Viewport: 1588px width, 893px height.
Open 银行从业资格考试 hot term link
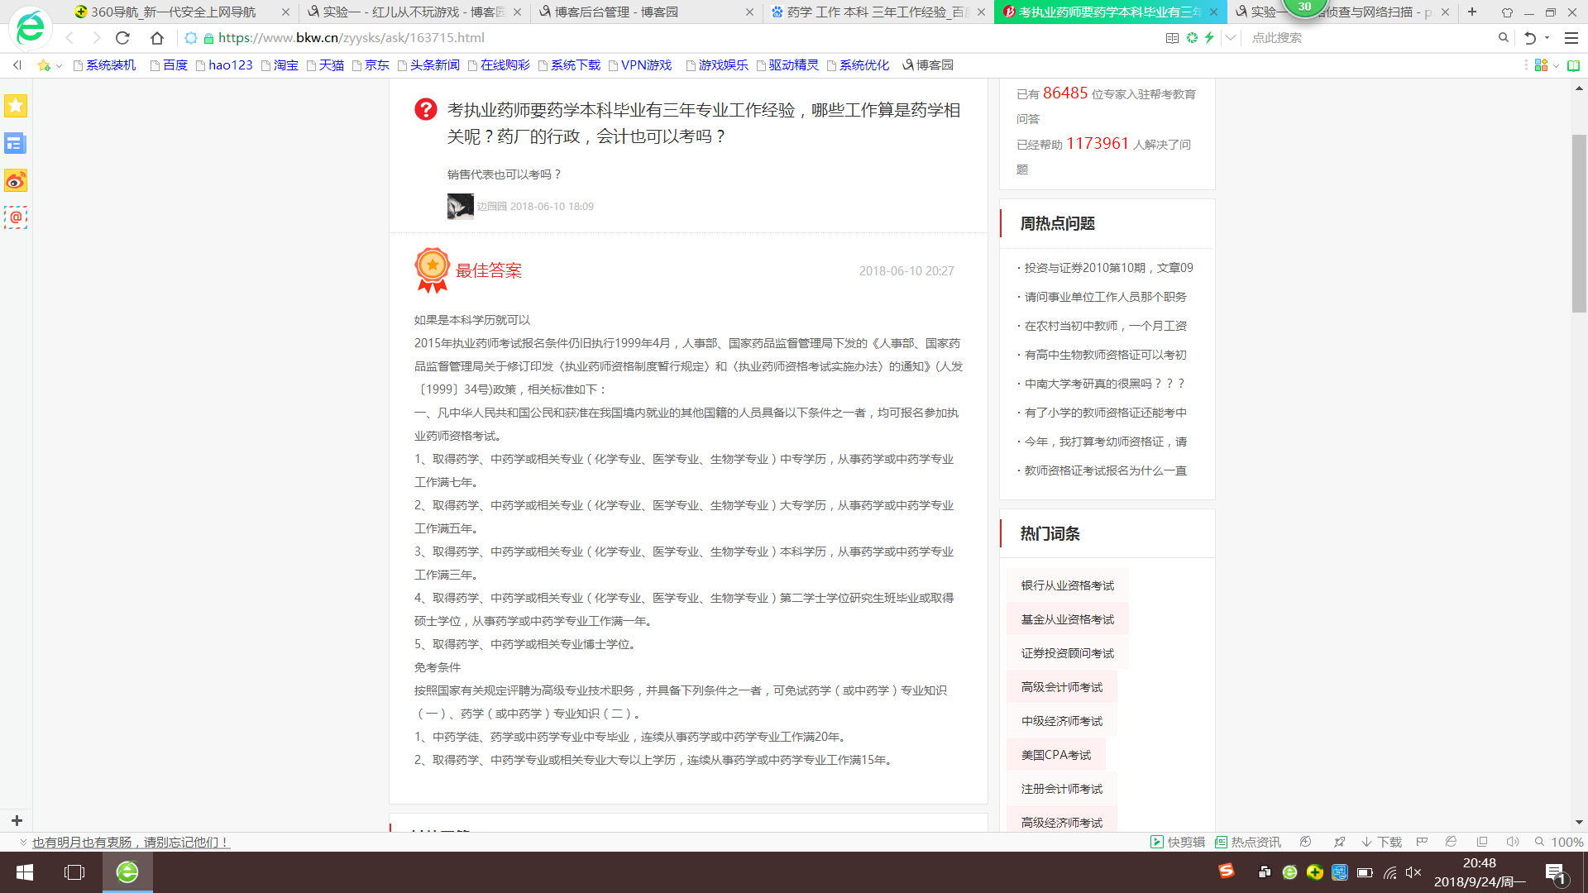coord(1067,585)
